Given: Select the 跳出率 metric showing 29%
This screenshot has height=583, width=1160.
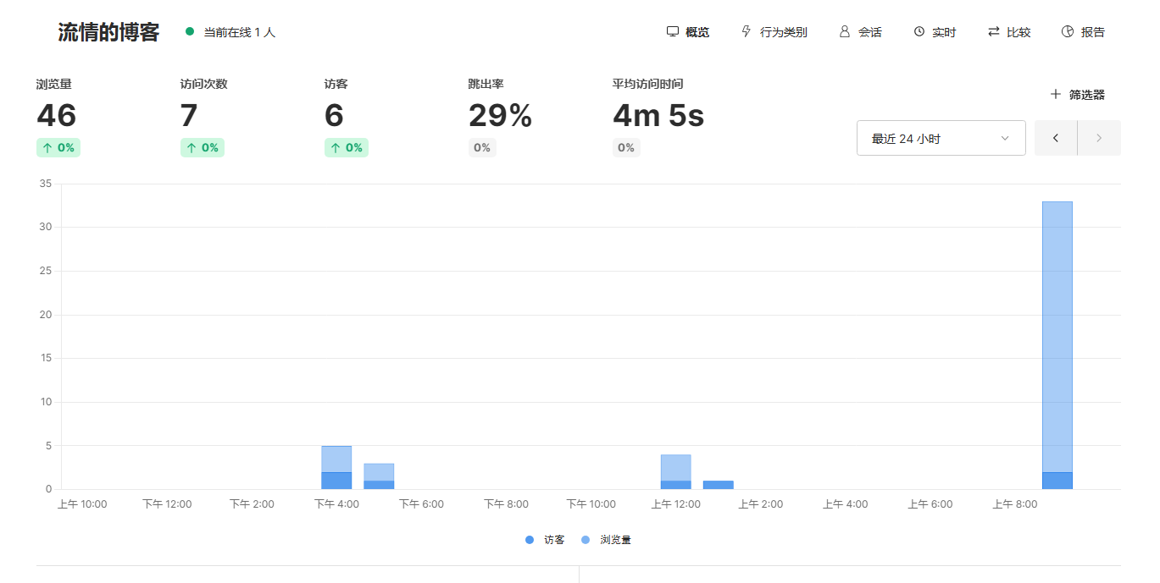Looking at the screenshot, I should [x=500, y=116].
